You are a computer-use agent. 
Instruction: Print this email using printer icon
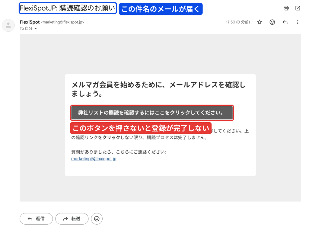[x=286, y=8]
